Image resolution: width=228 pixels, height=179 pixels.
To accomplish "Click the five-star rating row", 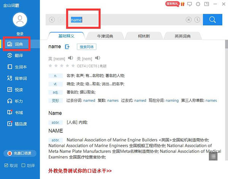I will pos(62,66).
